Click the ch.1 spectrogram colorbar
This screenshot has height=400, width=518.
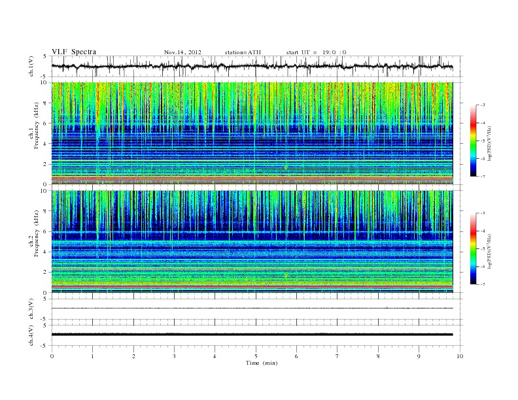point(473,141)
